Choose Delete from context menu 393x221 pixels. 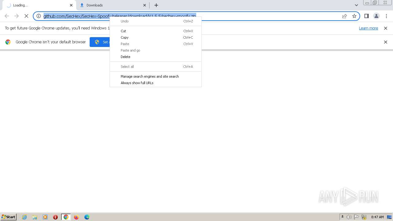(156, 57)
